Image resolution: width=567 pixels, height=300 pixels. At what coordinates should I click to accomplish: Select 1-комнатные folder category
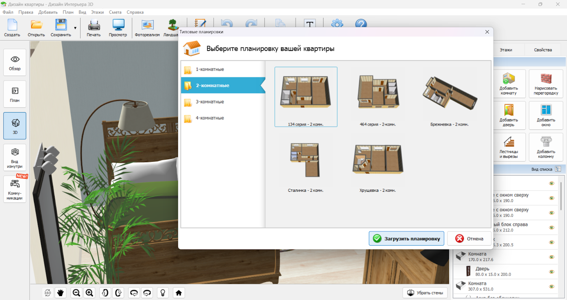click(210, 69)
